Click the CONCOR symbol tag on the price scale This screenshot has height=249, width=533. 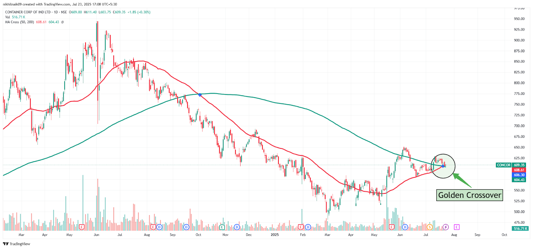click(x=504, y=165)
